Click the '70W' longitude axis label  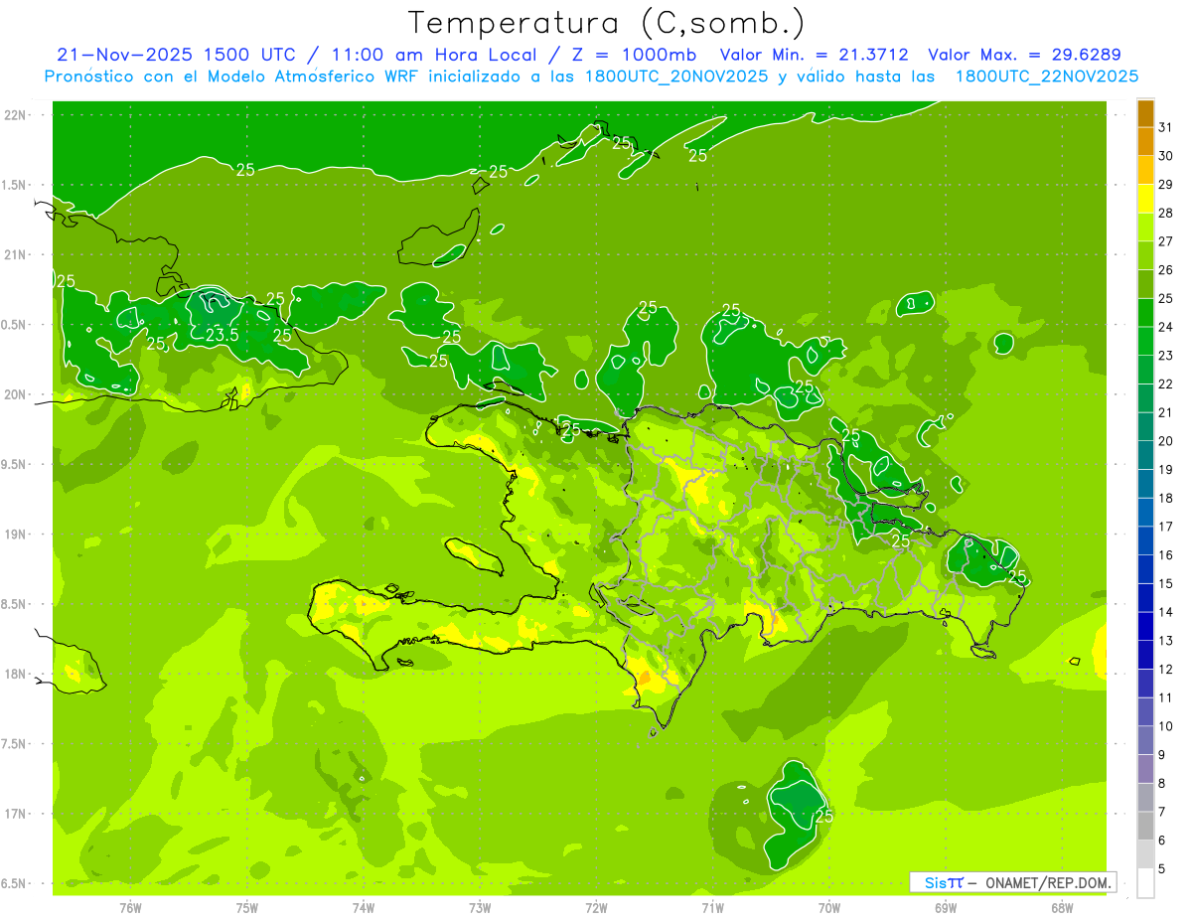click(x=829, y=908)
